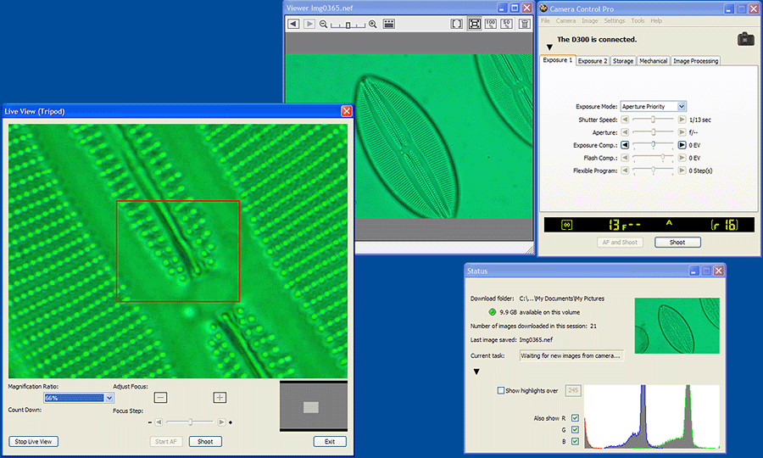The image size is (763, 458).
Task: Decrease Shutter Speed with left arrow
Action: [625, 120]
